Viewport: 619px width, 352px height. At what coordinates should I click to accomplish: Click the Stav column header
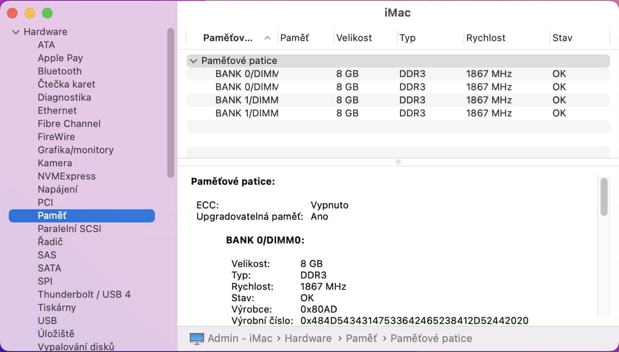tap(562, 38)
